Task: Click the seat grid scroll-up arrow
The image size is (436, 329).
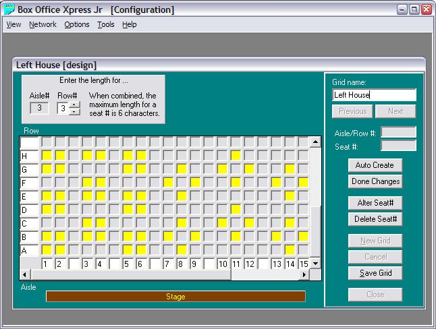Action: tap(315, 142)
